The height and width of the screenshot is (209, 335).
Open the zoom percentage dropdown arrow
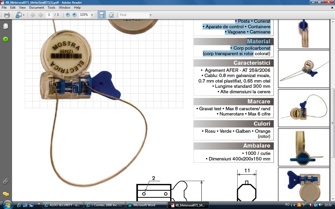pyautogui.click(x=92, y=15)
